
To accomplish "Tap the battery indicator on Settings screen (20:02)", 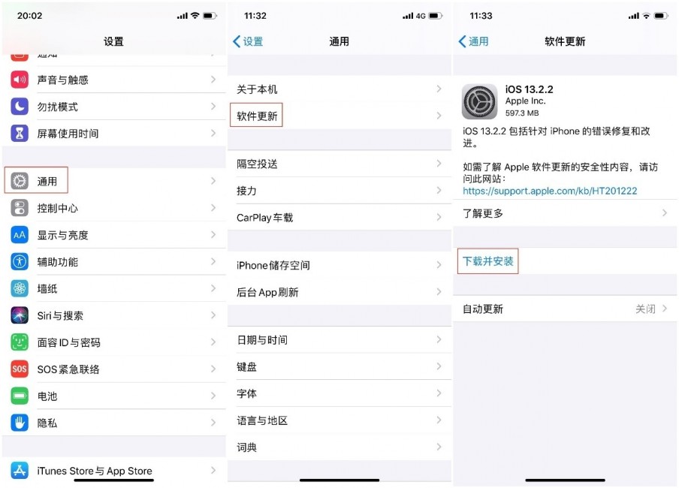I will (x=210, y=16).
